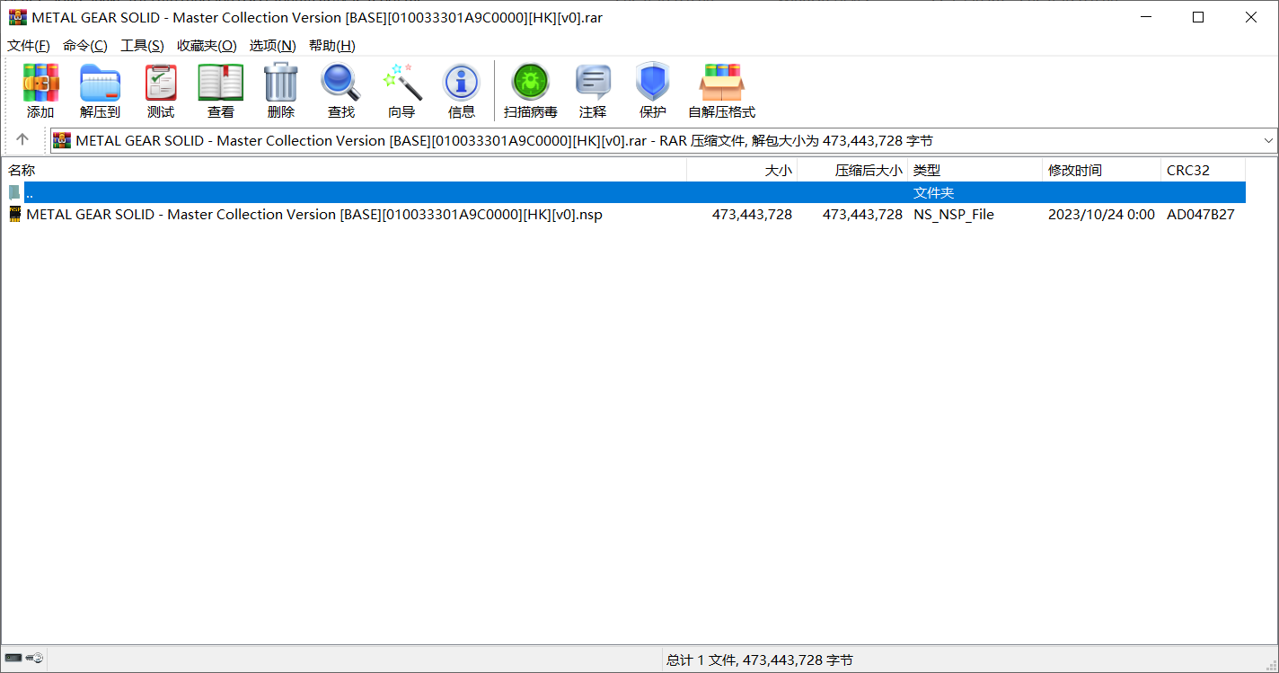
Task: Select the parent folder ".." row
Action: [x=30, y=193]
